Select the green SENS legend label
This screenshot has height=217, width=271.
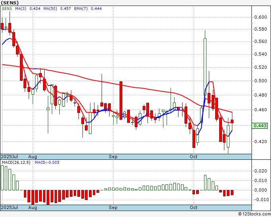(7, 9)
